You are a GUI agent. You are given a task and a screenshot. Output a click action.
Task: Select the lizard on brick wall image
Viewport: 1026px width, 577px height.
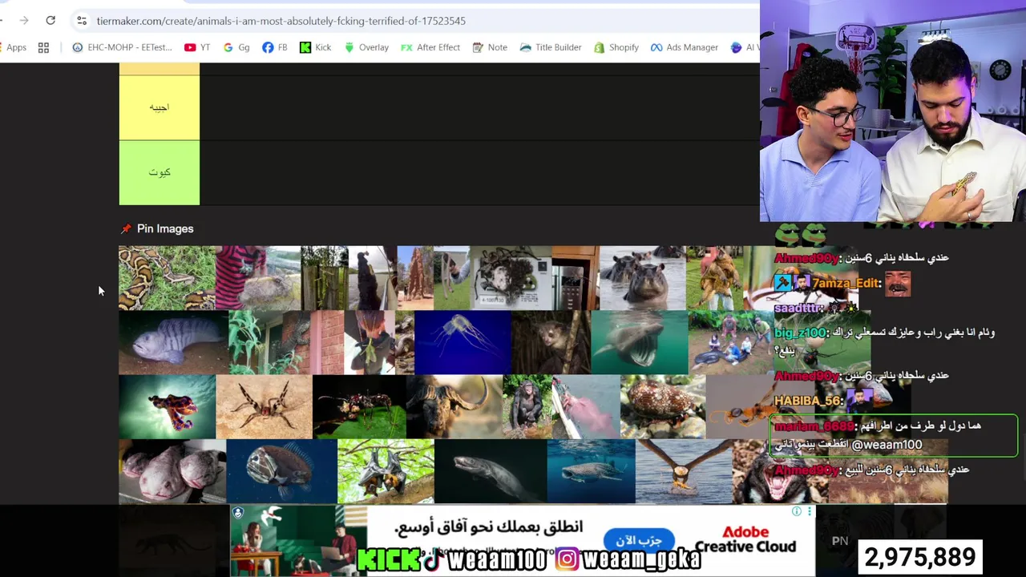click(x=286, y=342)
